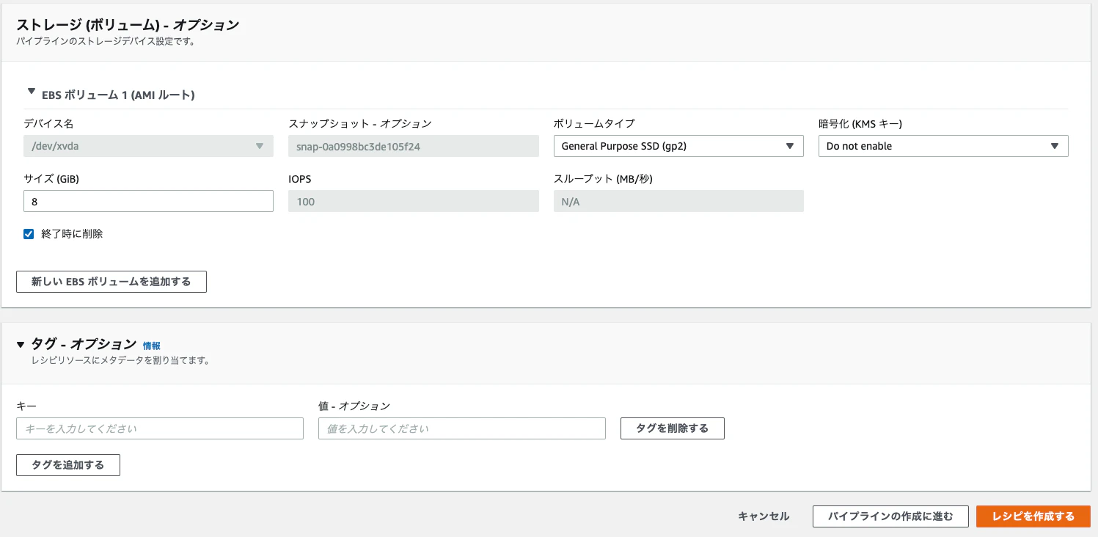Click the タグを追加する button
The height and width of the screenshot is (537, 1098).
pyautogui.click(x=68, y=465)
